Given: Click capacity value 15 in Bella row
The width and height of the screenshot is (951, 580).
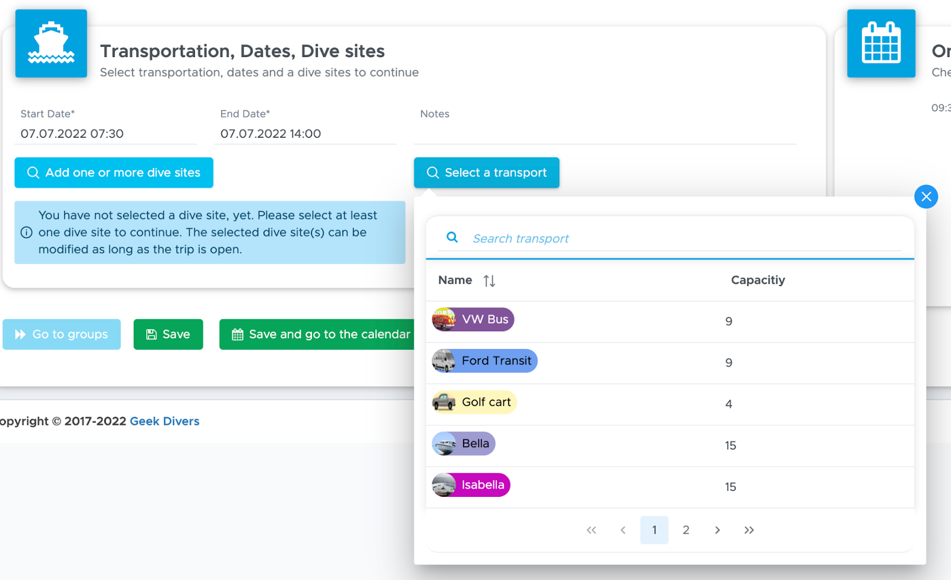Looking at the screenshot, I should tap(730, 446).
